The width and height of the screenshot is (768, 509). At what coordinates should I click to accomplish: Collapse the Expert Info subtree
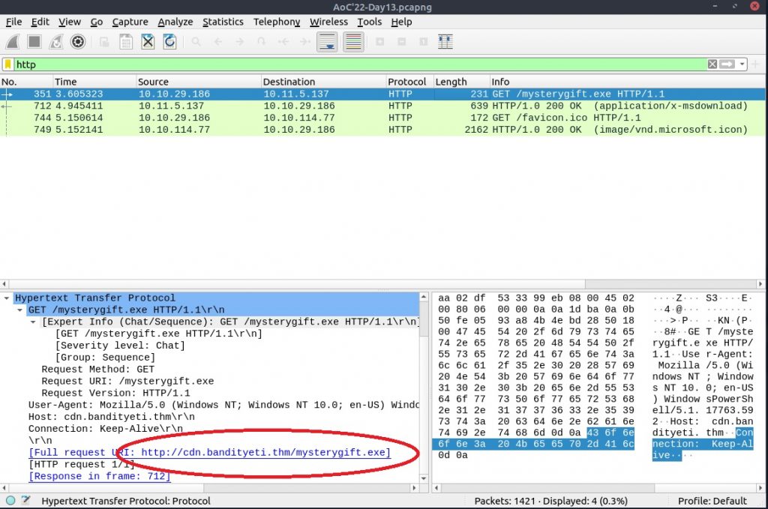click(33, 322)
